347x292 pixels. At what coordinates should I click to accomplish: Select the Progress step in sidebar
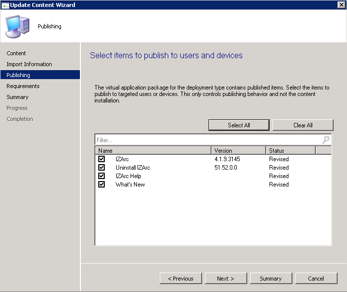pyautogui.click(x=17, y=108)
